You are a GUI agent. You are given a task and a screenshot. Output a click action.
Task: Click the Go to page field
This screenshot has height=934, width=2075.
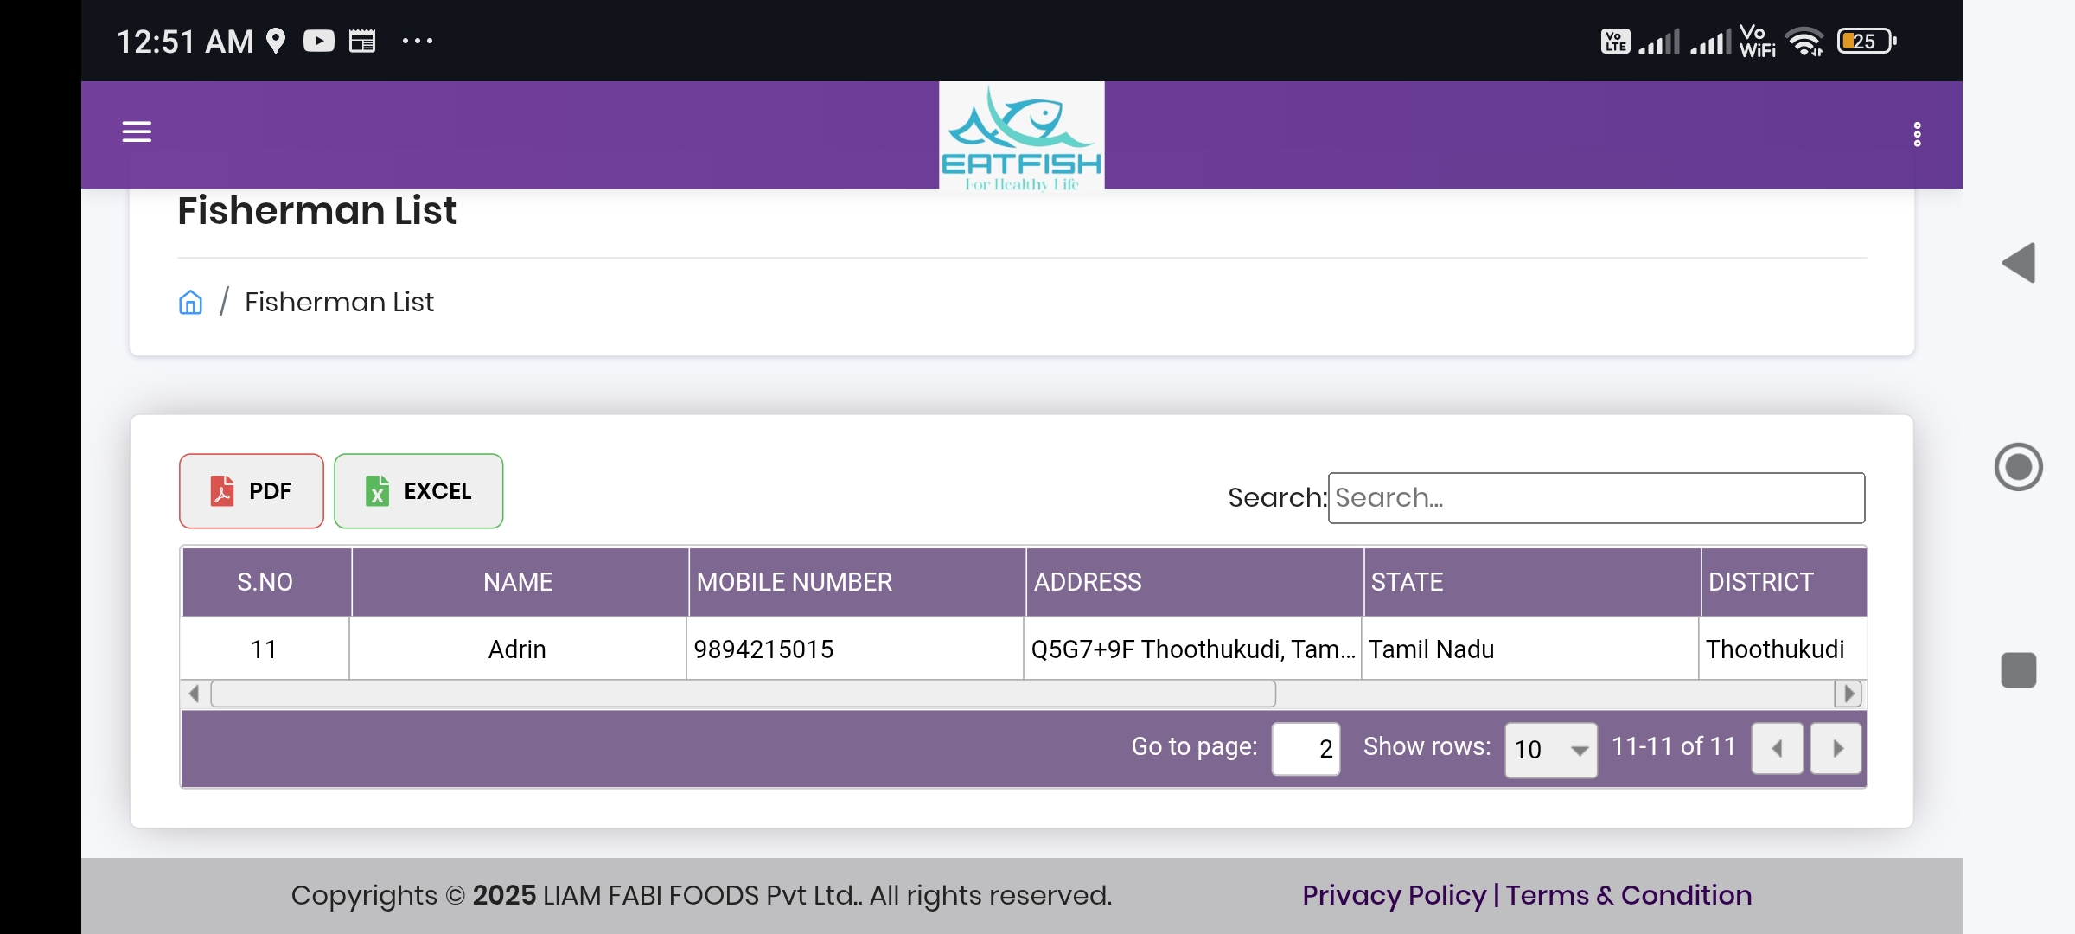1306,749
